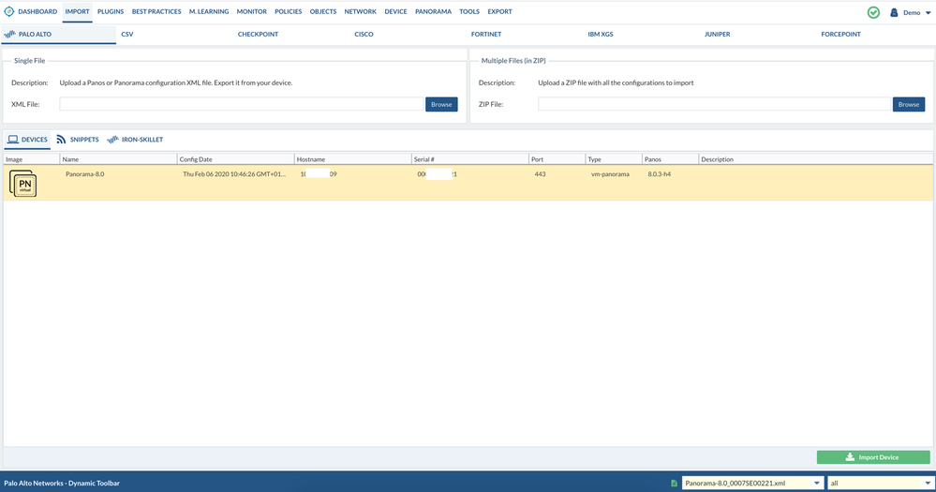Sort by the Panos column header
This screenshot has height=492, width=936.
pyautogui.click(x=670, y=159)
